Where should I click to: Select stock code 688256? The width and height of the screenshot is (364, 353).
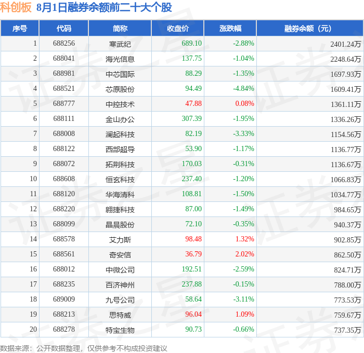click(x=64, y=43)
